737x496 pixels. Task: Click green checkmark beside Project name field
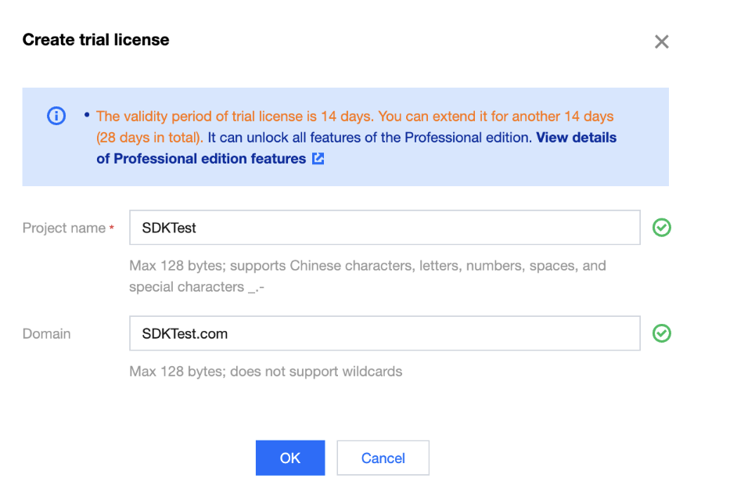coord(662,228)
